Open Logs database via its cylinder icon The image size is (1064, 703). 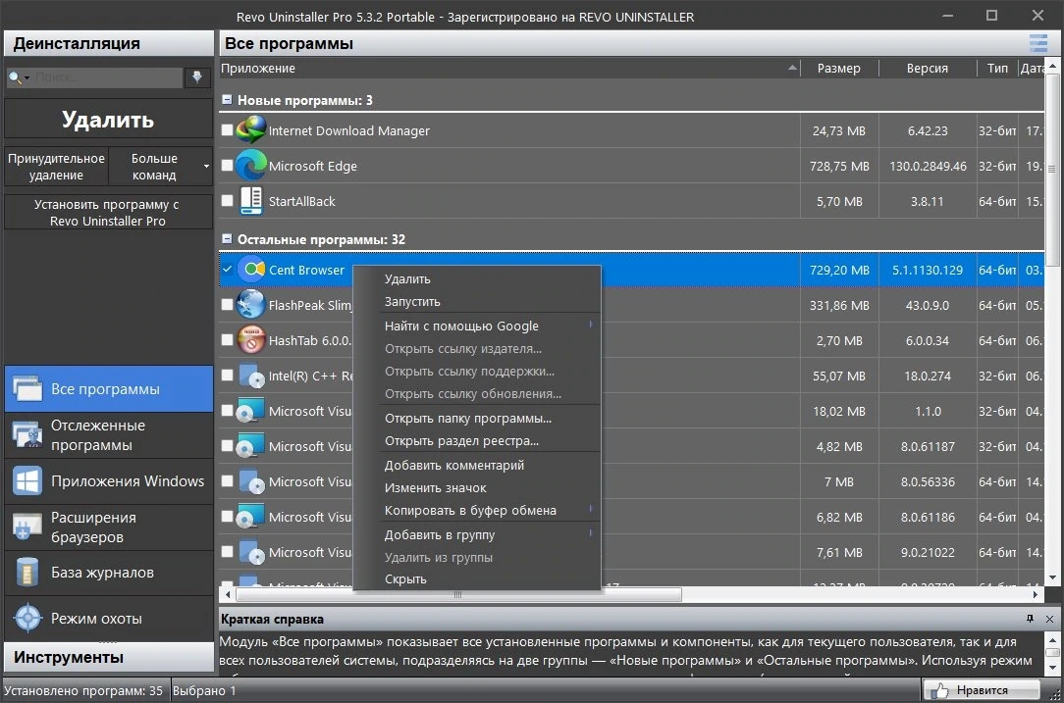(27, 573)
